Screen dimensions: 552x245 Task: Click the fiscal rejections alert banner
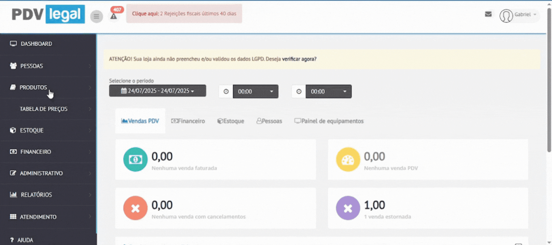(184, 14)
